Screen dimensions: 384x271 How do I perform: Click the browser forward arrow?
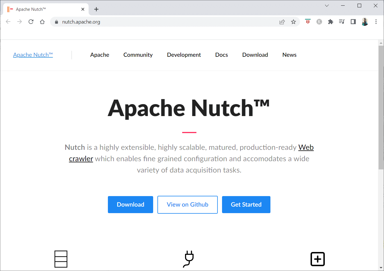tap(19, 22)
